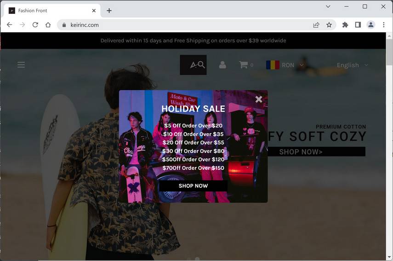Click the '$30 Off Order Over $80' text
The image size is (393, 261).
point(193,151)
